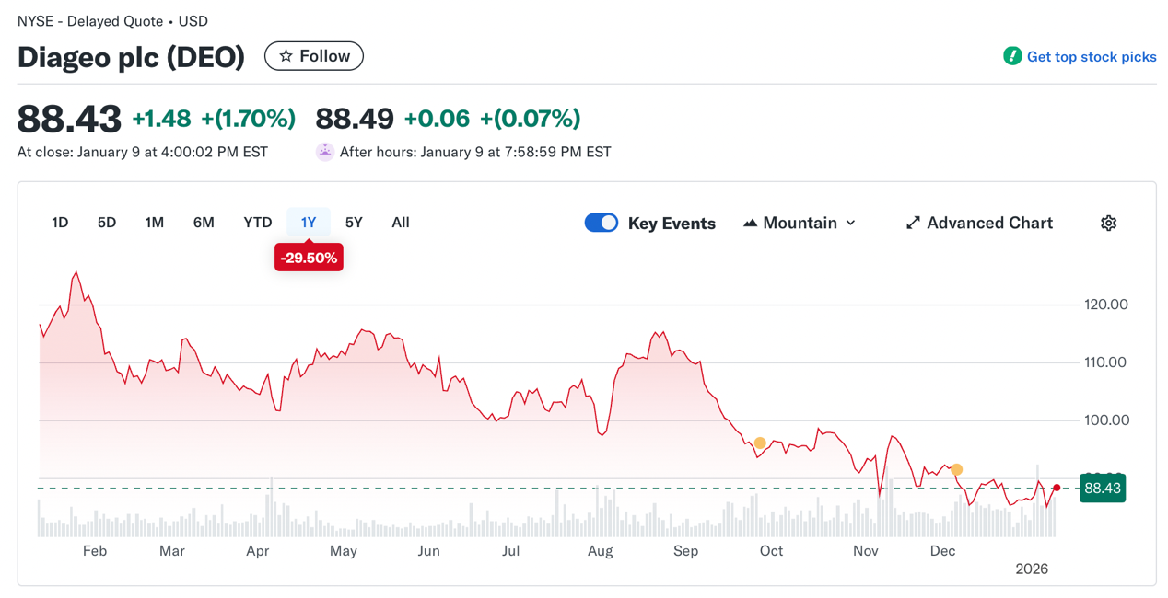Switch to 5D time range

tap(107, 223)
